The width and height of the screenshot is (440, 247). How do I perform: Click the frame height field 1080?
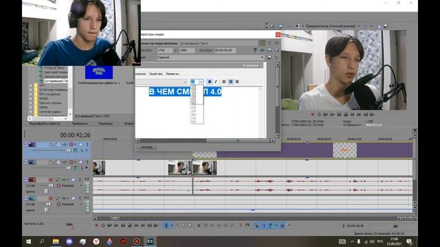(187, 50)
